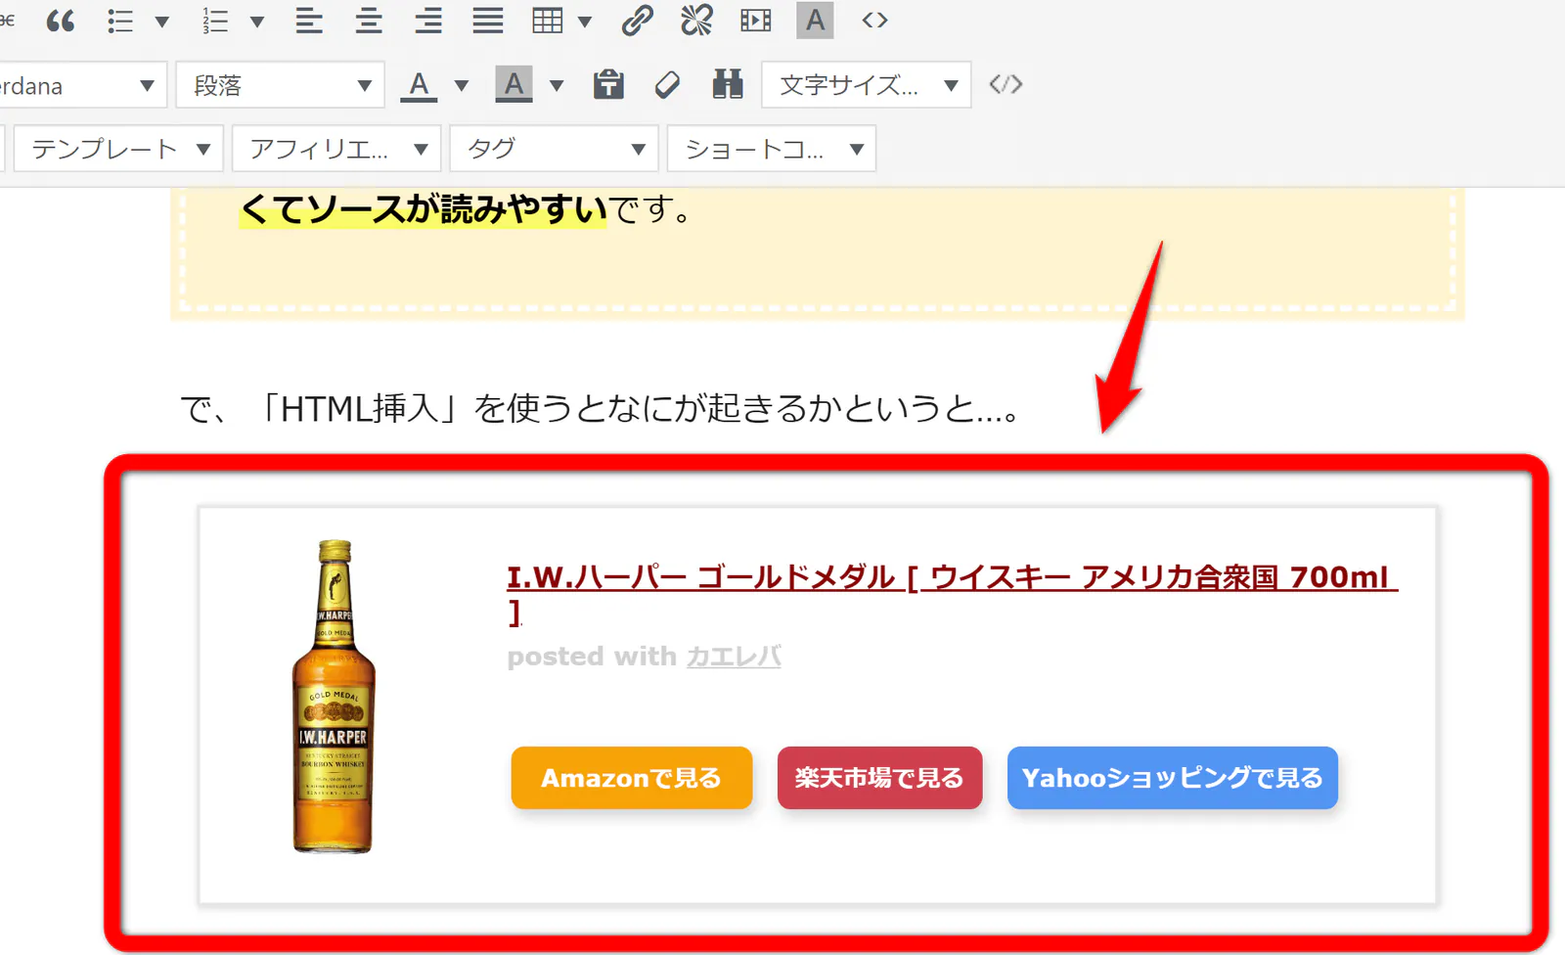Image resolution: width=1565 pixels, height=955 pixels.
Task: Click the angle brackets code icon
Action: coord(874,21)
